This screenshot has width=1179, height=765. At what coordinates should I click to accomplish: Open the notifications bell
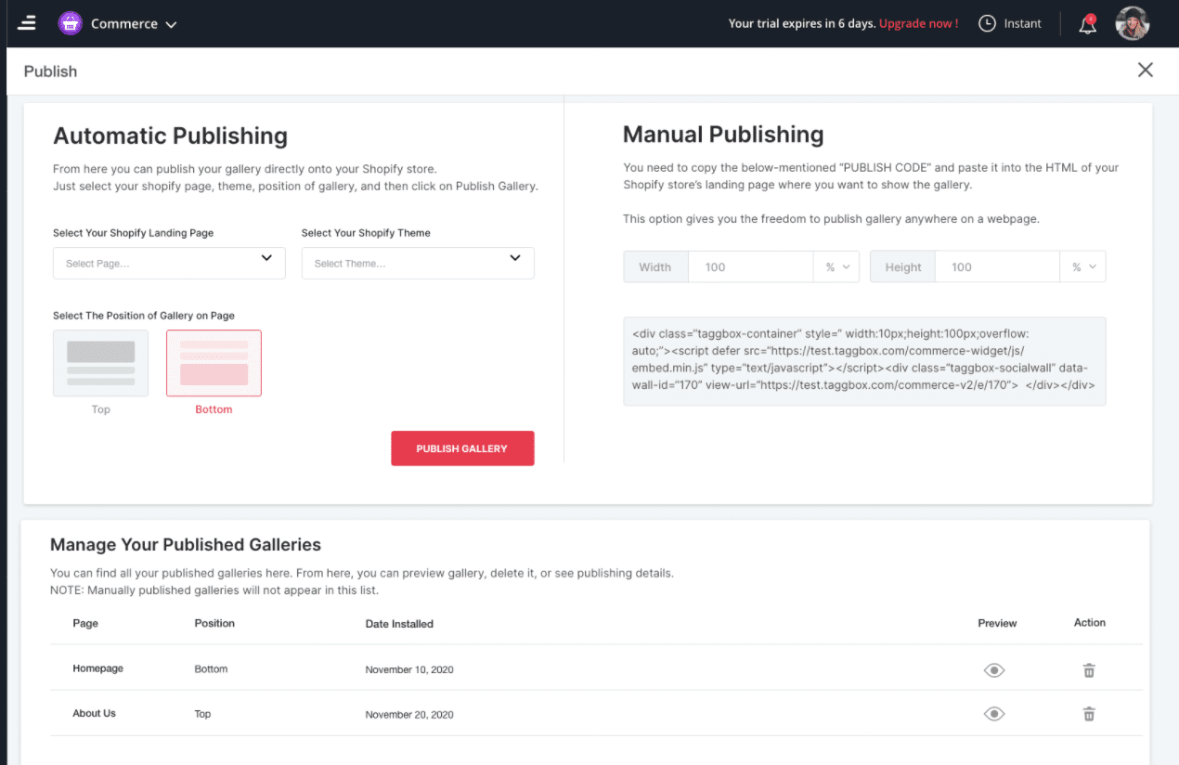coord(1087,24)
